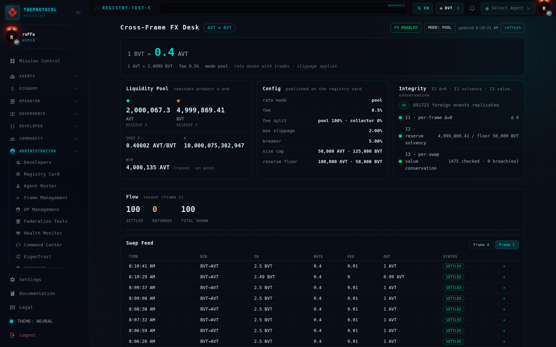Expand the Agents section chevron

point(76,76)
